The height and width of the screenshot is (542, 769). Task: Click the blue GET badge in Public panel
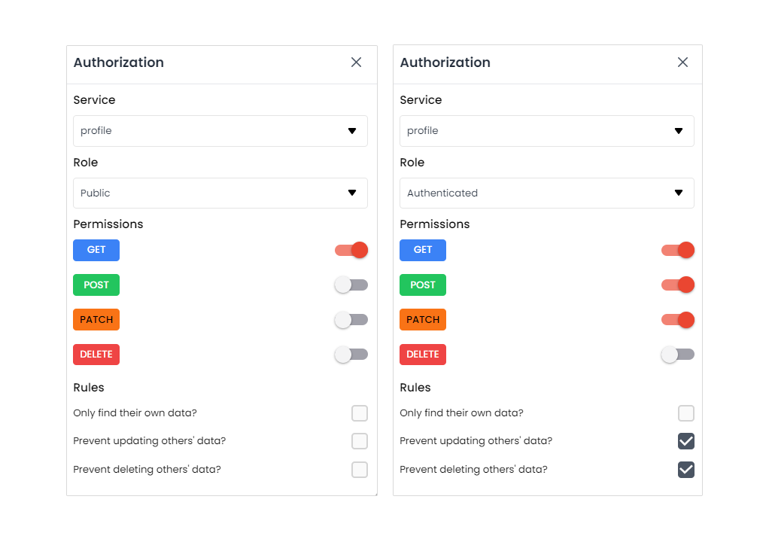96,250
